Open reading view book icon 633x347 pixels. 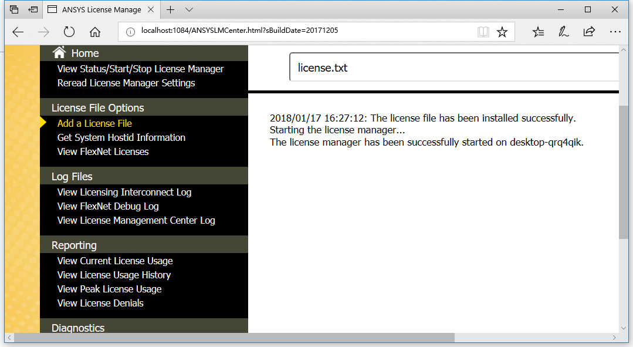point(483,32)
